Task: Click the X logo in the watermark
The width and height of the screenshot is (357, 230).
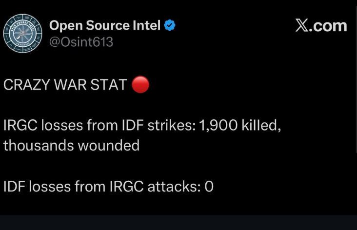Action: [x=303, y=25]
